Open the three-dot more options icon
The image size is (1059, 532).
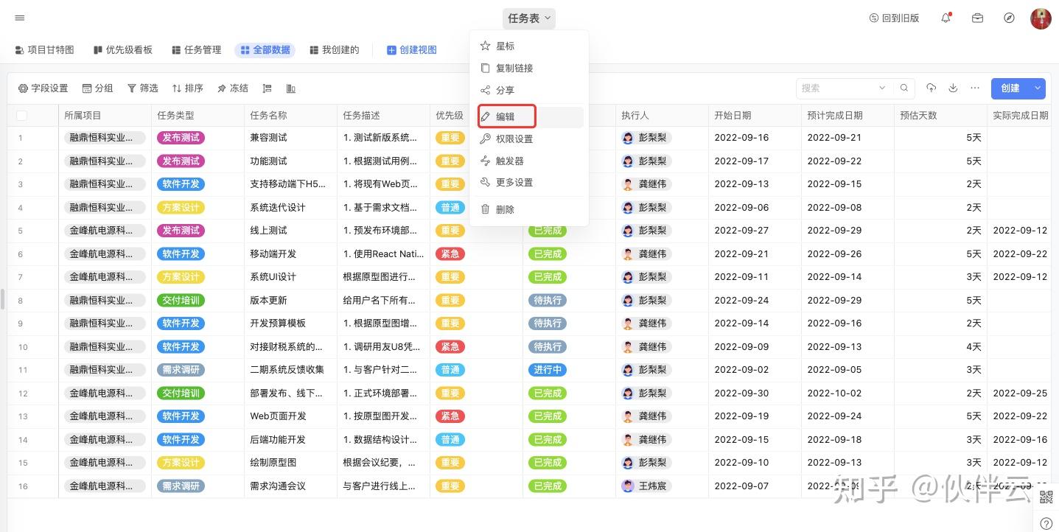[975, 88]
